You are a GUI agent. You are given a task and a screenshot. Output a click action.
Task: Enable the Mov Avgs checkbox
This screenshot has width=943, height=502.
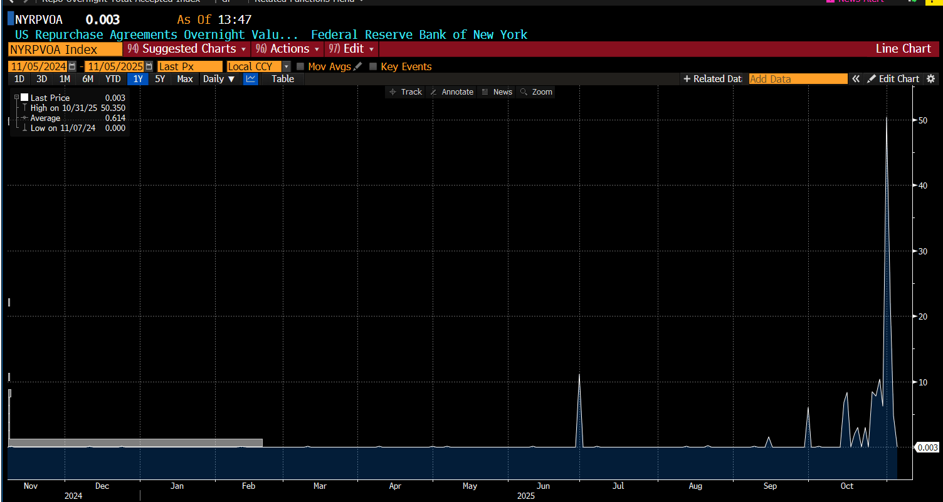coord(300,66)
